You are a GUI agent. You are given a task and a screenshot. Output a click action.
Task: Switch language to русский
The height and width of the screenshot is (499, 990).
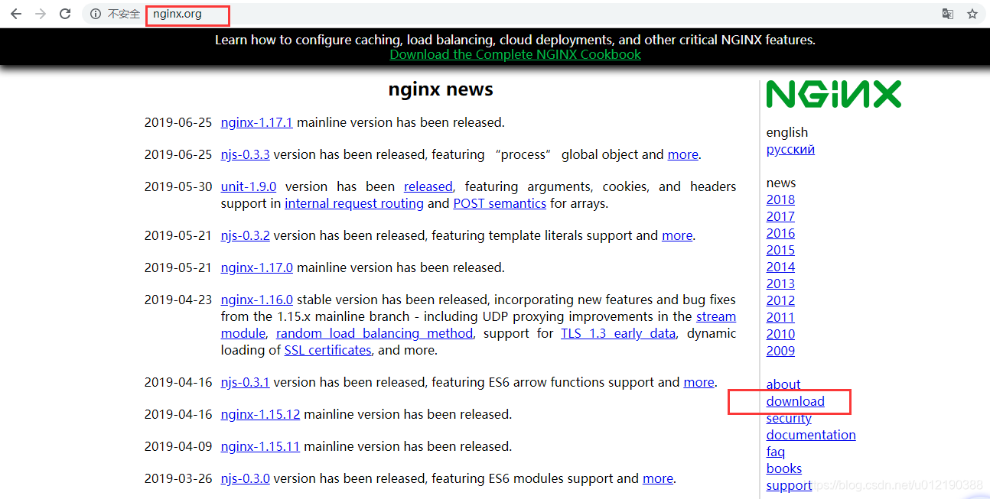tap(790, 149)
